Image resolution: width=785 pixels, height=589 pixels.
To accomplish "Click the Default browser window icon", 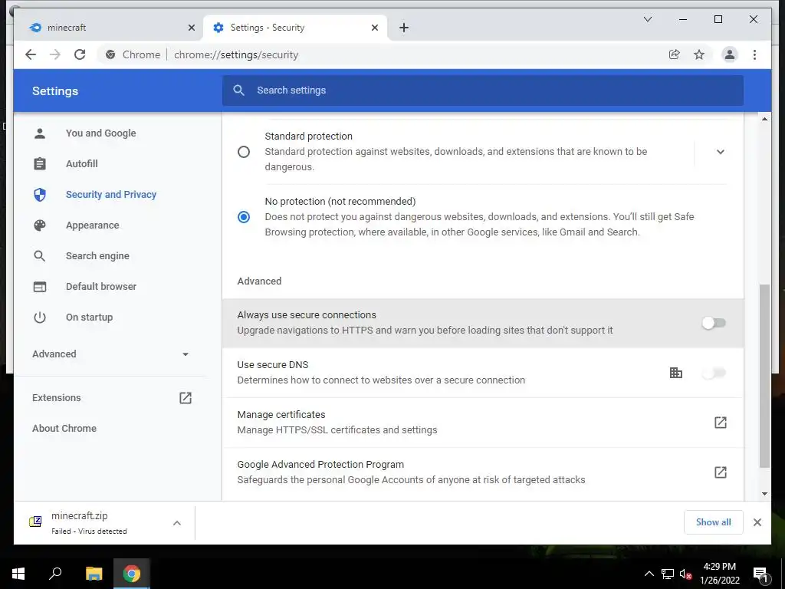I will (x=40, y=287).
